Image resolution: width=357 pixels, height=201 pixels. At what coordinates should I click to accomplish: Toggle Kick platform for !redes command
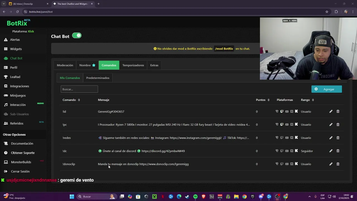296,138
